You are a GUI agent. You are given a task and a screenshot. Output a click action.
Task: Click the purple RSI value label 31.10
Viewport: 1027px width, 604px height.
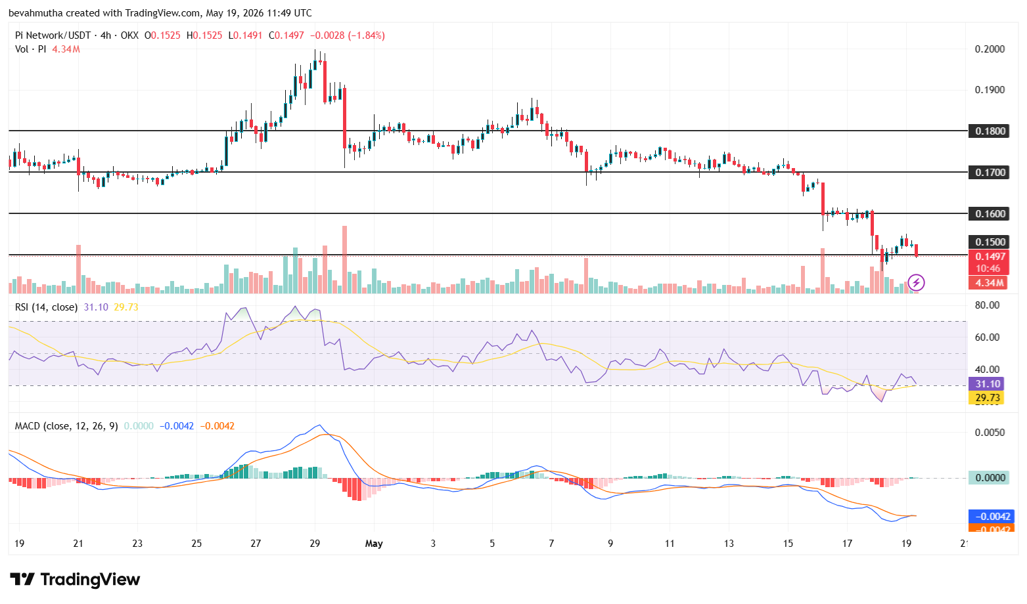coord(987,384)
